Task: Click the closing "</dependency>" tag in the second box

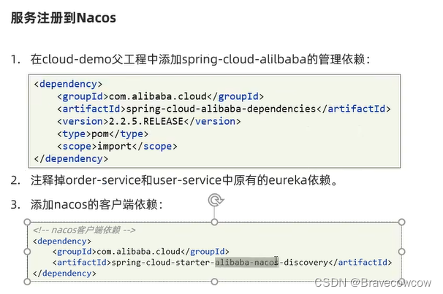Action: click(x=64, y=274)
